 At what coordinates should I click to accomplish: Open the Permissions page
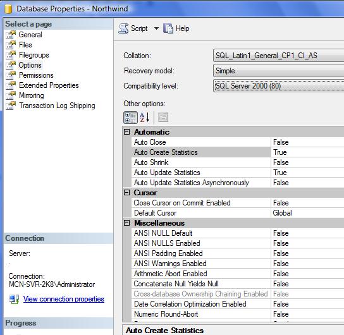pos(36,75)
